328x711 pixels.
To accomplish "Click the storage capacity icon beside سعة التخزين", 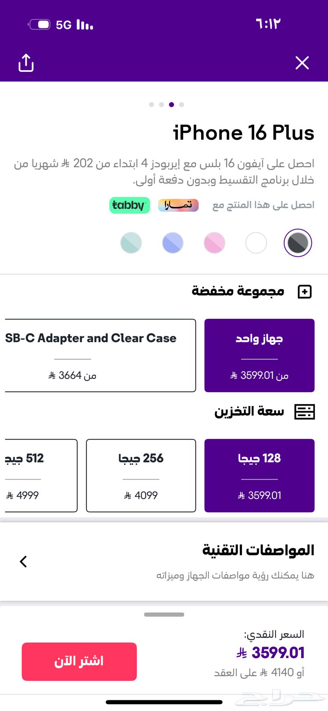I will (x=304, y=412).
